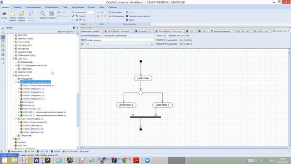Expand the CD: 2 Диаграмма классов node
291x164 pixels.
tap(16, 66)
